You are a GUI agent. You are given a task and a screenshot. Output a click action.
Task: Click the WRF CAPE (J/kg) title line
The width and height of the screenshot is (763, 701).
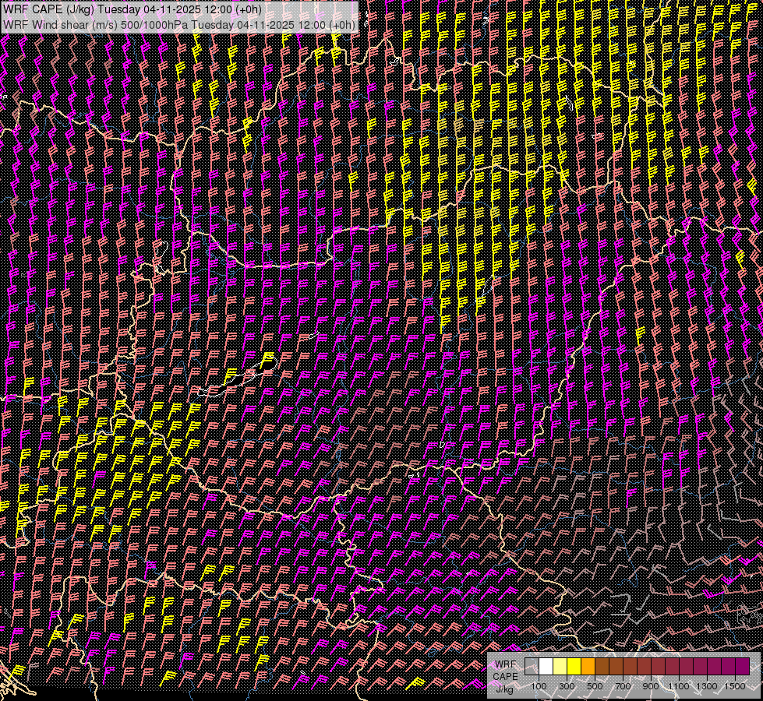(132, 9)
